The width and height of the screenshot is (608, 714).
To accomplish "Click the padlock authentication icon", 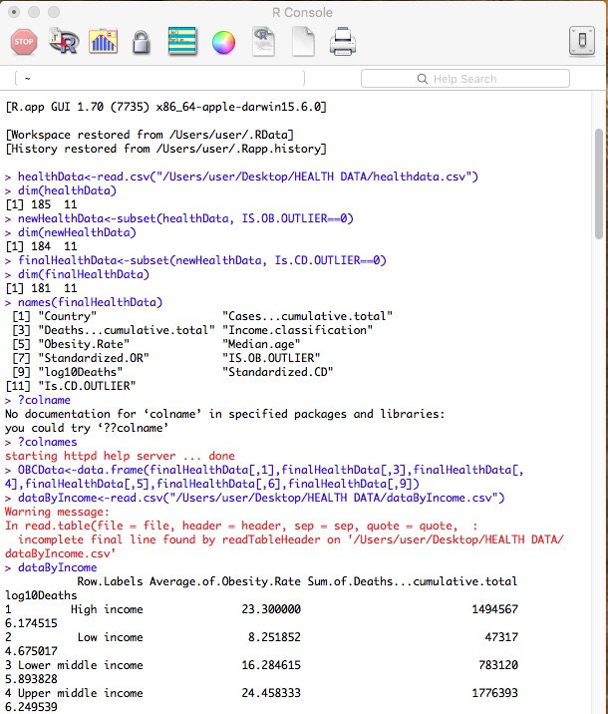I will [143, 41].
